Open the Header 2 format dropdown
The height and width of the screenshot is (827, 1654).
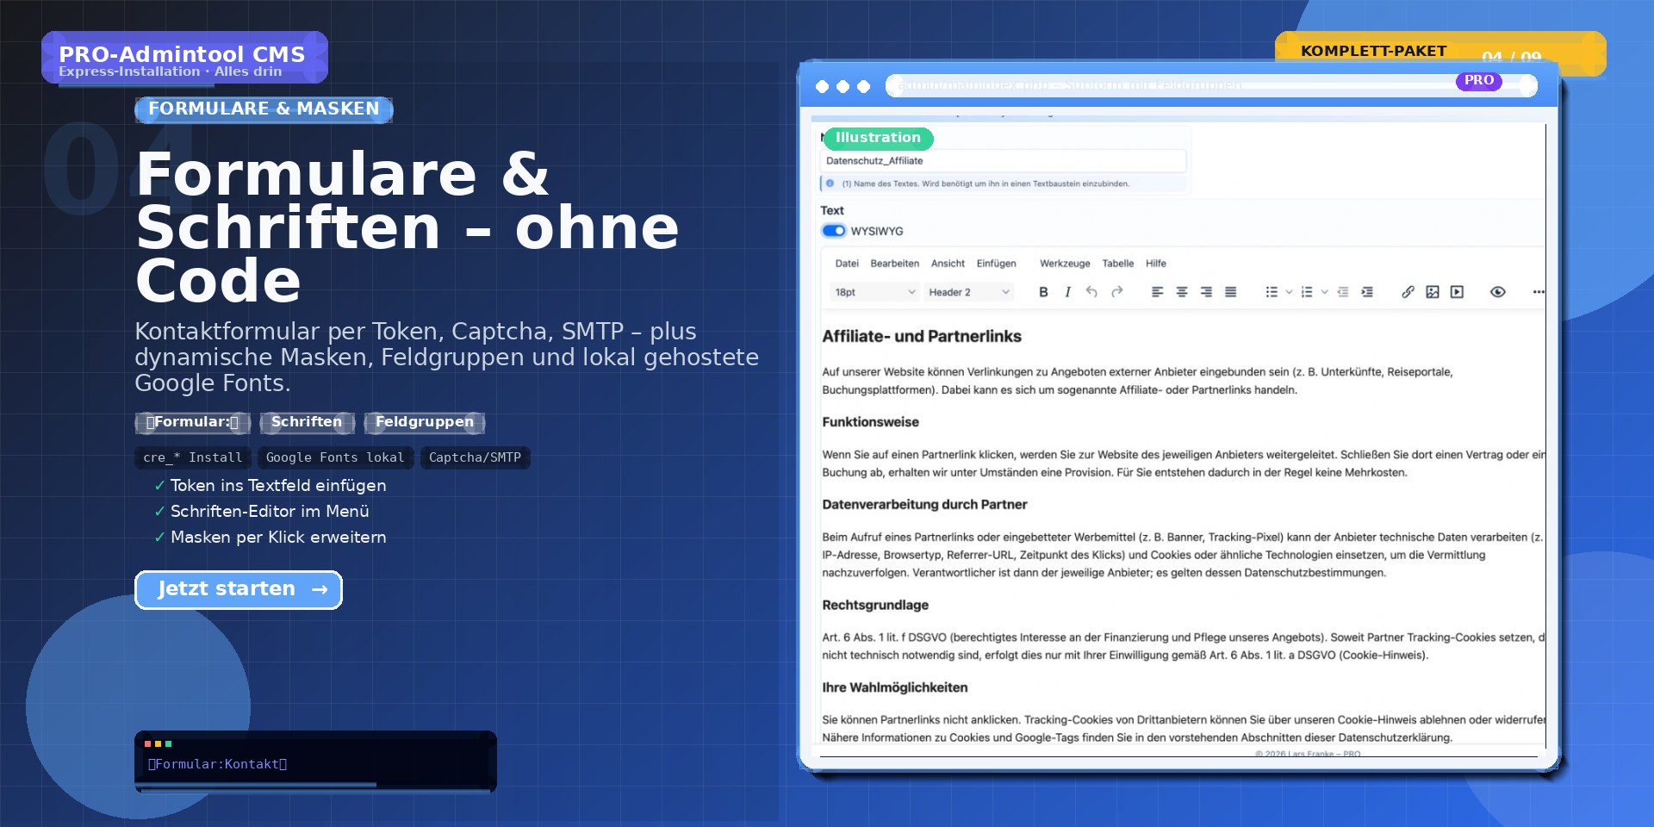pyautogui.click(x=968, y=292)
